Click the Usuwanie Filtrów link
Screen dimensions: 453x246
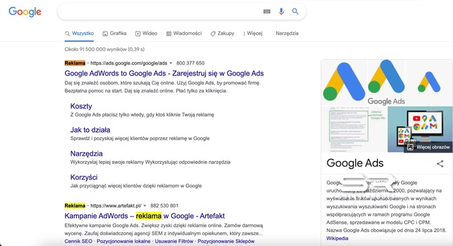(174, 241)
